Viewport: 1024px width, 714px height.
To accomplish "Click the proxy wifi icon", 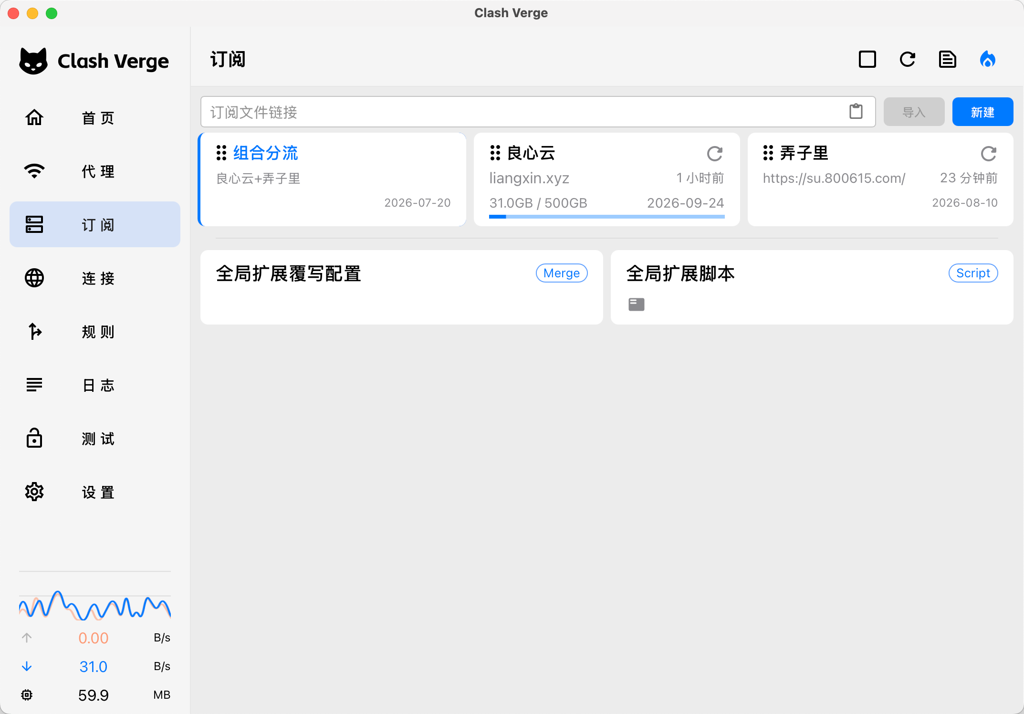I will point(34,171).
